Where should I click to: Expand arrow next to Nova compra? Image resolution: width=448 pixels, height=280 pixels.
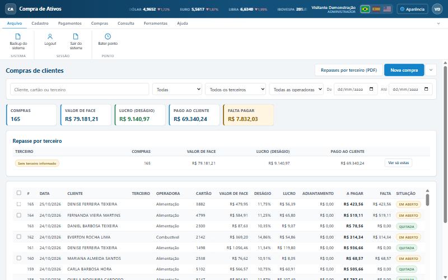[x=431, y=70]
